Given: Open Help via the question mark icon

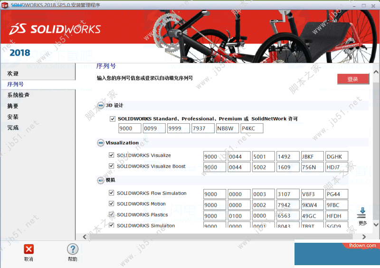Looking at the screenshot, I should [73, 249].
